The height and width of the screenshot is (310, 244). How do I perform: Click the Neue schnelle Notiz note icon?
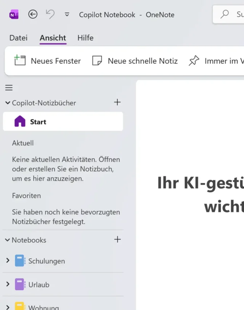[x=97, y=60]
